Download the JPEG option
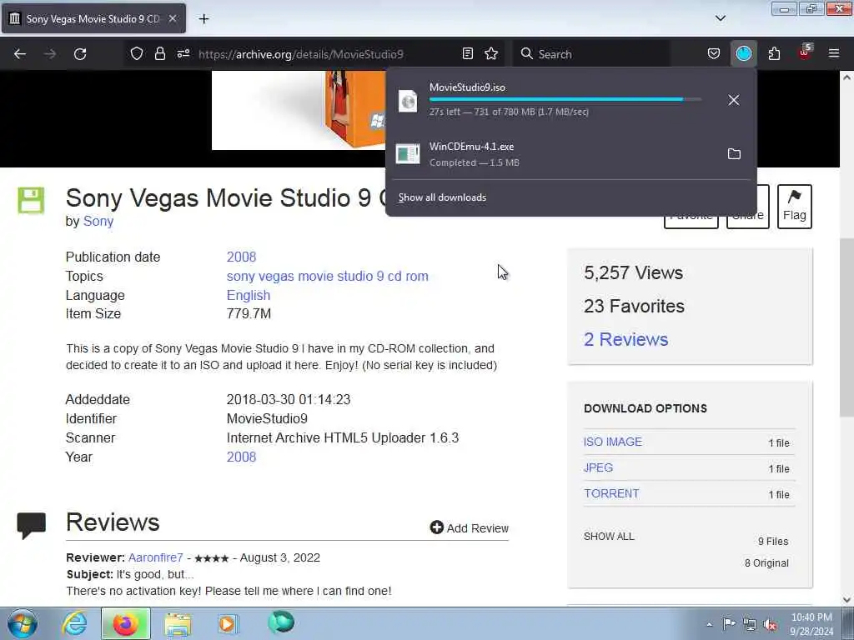This screenshot has height=640, width=854. (598, 467)
